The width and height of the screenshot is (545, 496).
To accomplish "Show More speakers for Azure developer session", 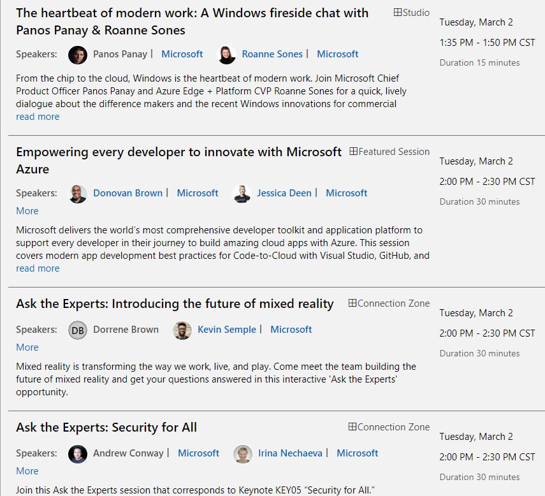I will point(27,211).
